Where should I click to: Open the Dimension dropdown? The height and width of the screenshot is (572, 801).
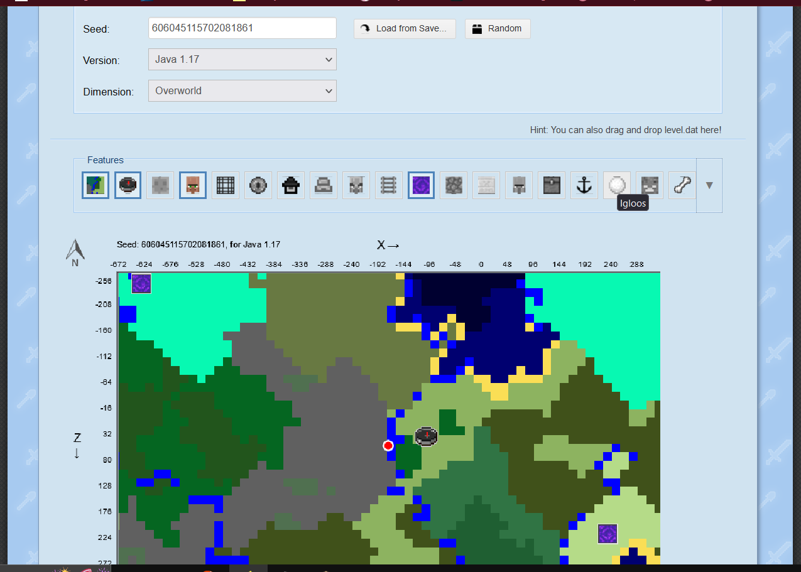[242, 91]
